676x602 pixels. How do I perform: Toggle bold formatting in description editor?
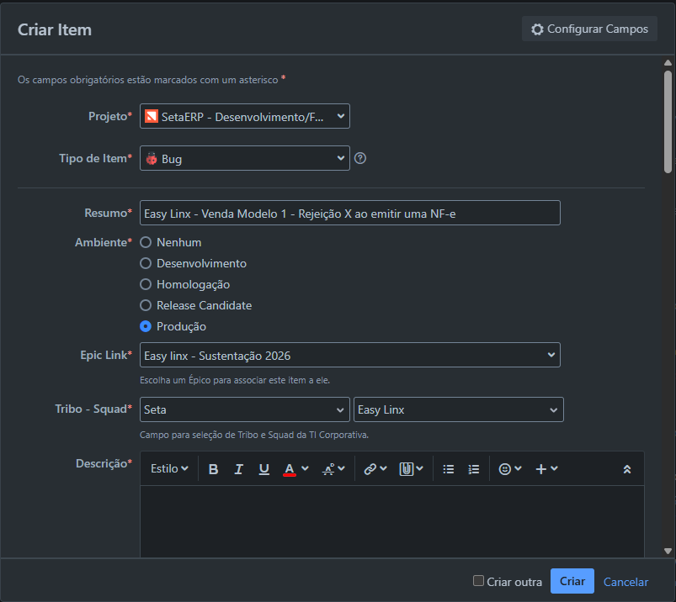(213, 469)
